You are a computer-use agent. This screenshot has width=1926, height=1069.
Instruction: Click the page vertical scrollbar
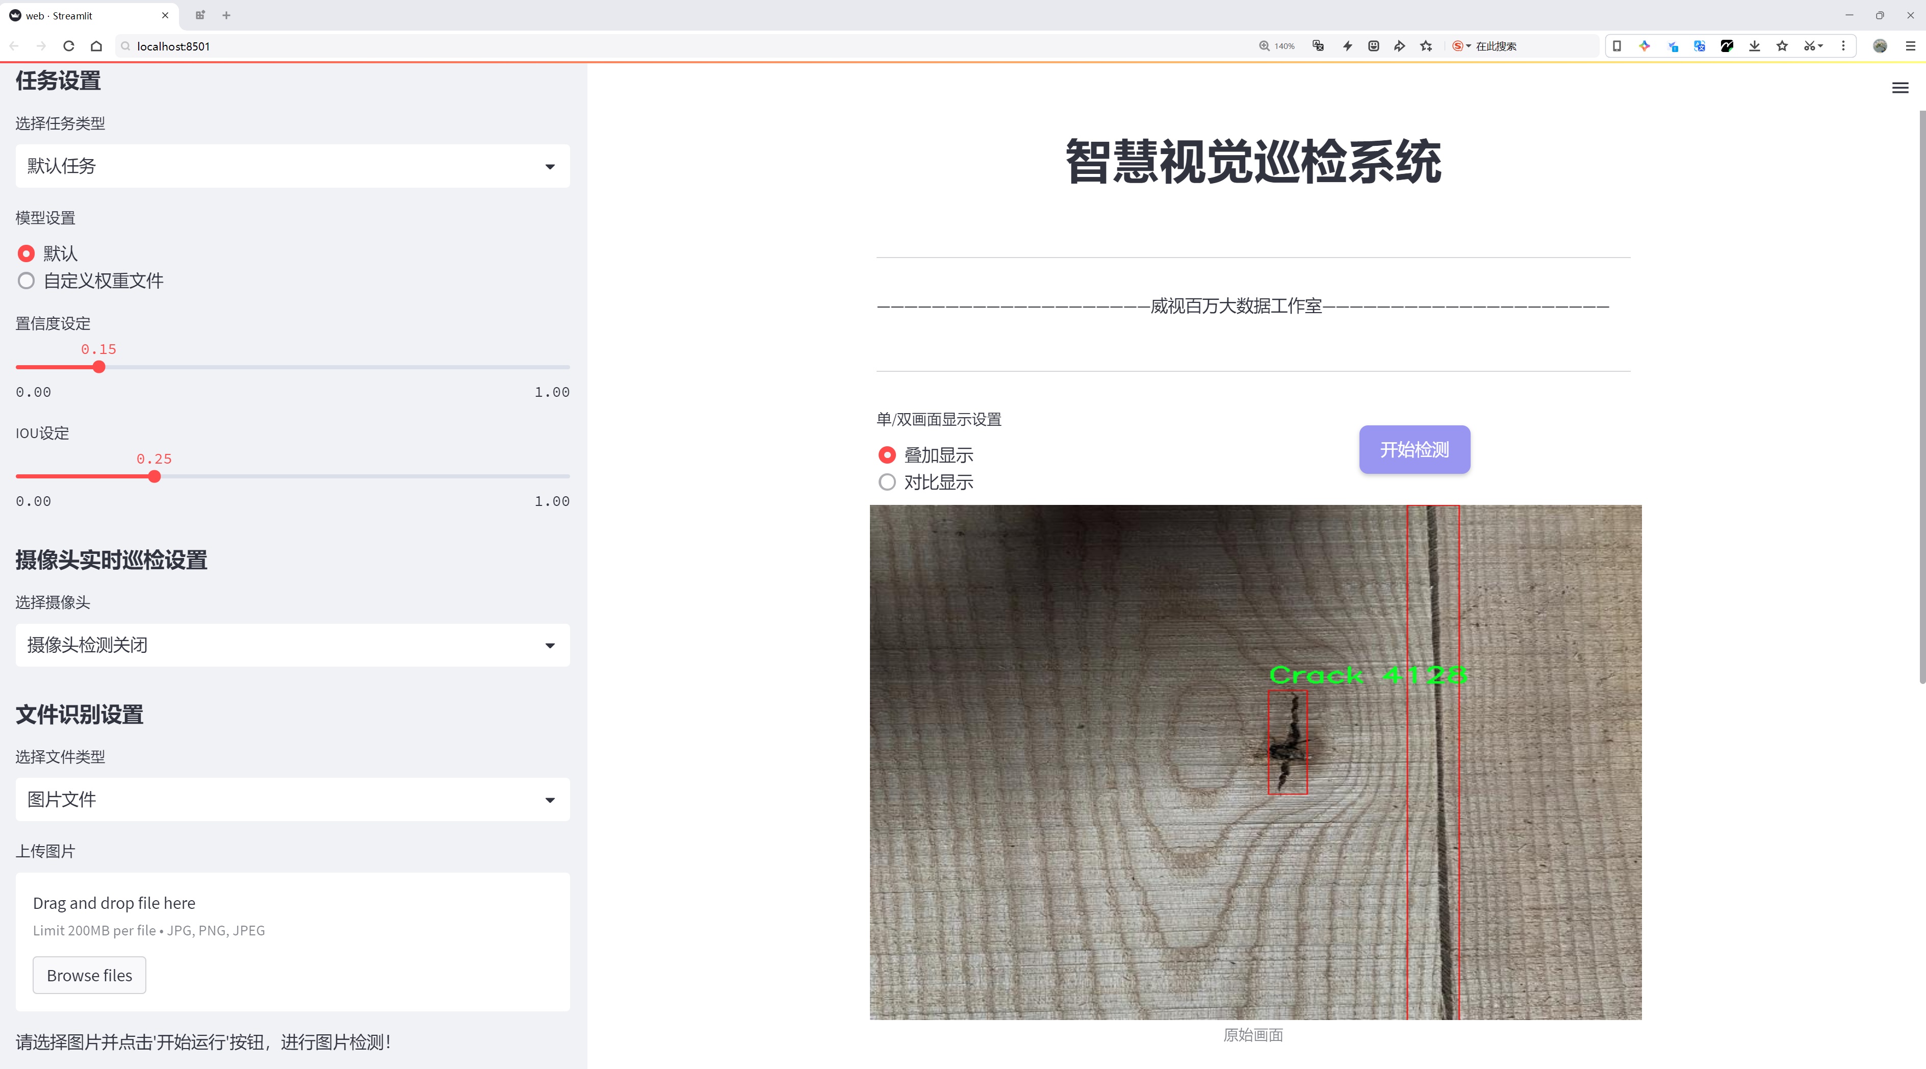pos(1921,396)
